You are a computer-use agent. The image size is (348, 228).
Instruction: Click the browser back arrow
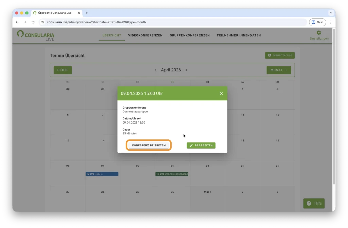point(17,22)
